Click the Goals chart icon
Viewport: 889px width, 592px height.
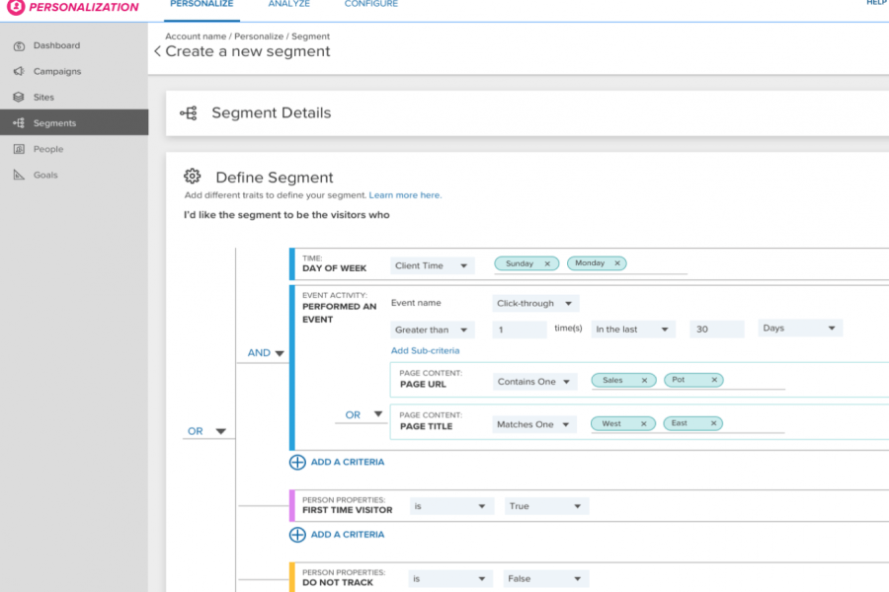point(19,175)
